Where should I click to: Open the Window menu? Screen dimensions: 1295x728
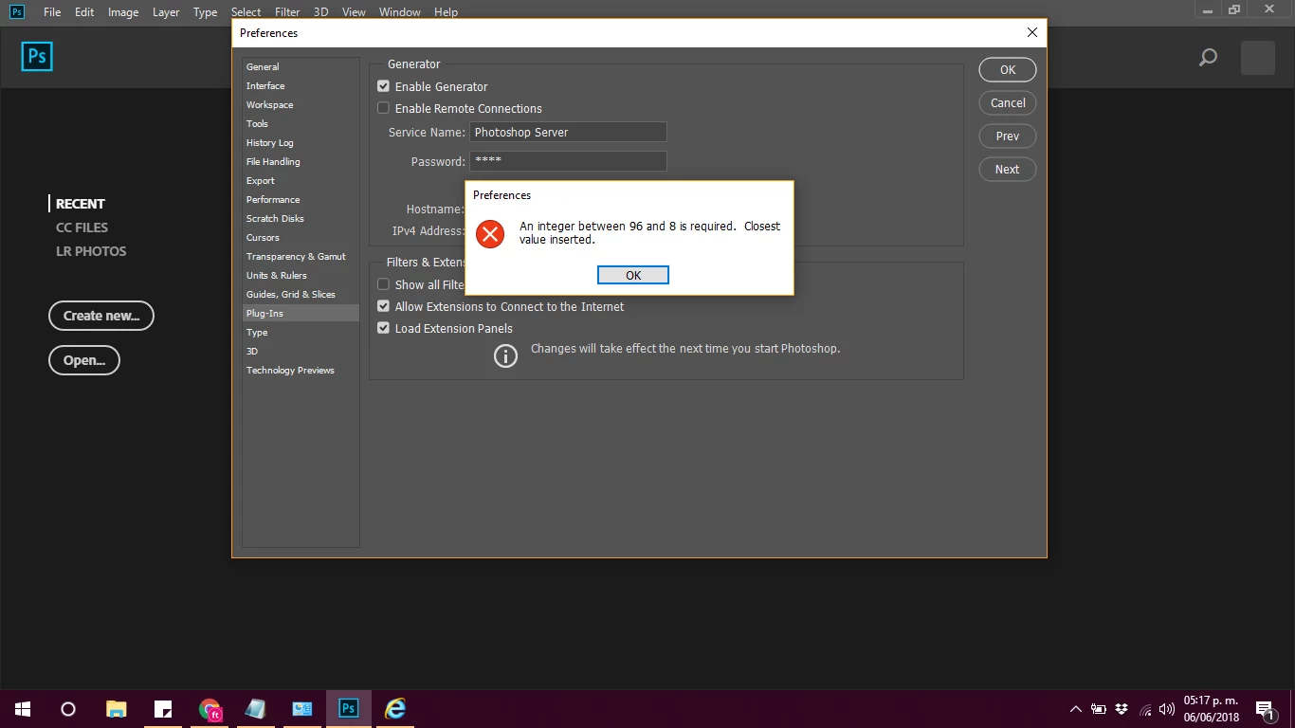400,12
